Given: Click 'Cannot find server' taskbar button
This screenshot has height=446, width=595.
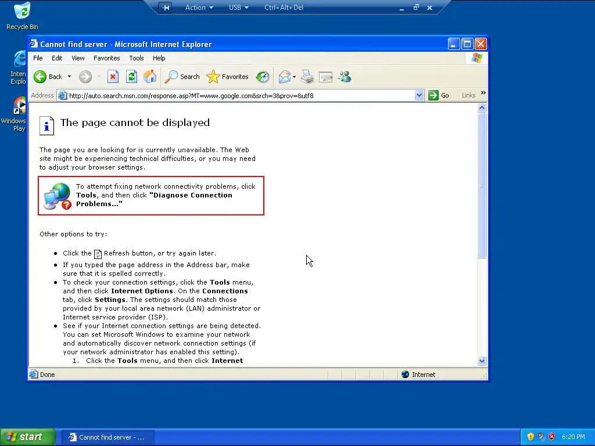Looking at the screenshot, I should click(107, 437).
